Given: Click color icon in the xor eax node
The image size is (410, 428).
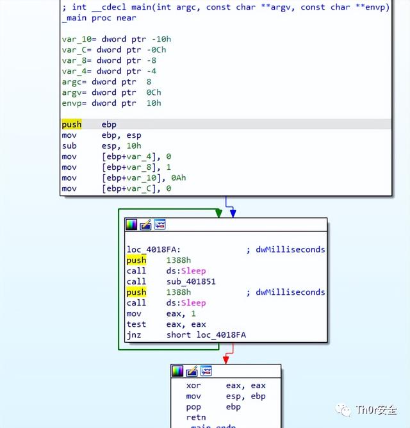Looking at the screenshot, I should tap(177, 371).
